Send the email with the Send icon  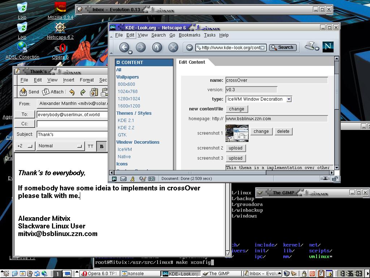(23, 92)
